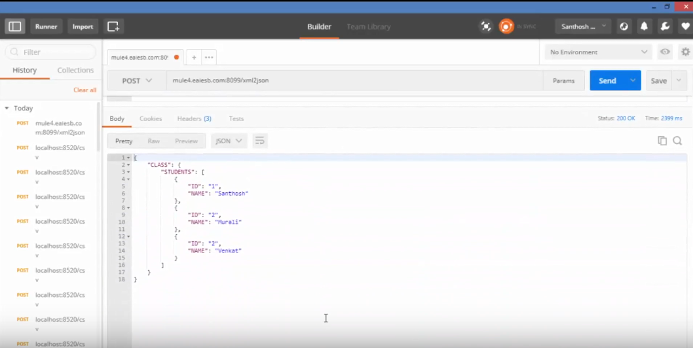Open the POST method dropdown
Image resolution: width=693 pixels, height=348 pixels.
click(137, 80)
